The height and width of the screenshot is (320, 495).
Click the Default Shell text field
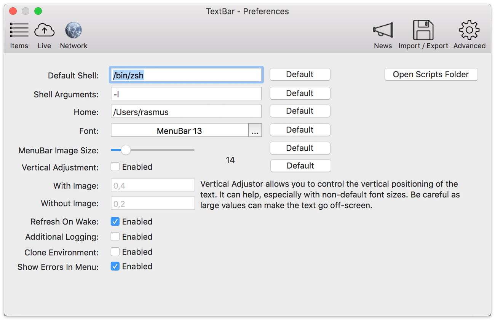(186, 75)
